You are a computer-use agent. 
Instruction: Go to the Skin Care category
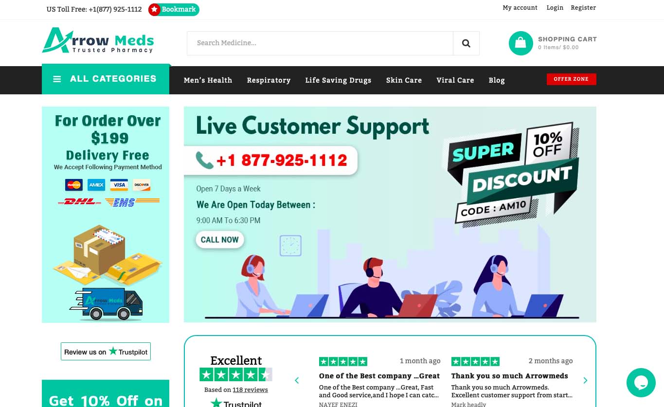[x=404, y=80]
